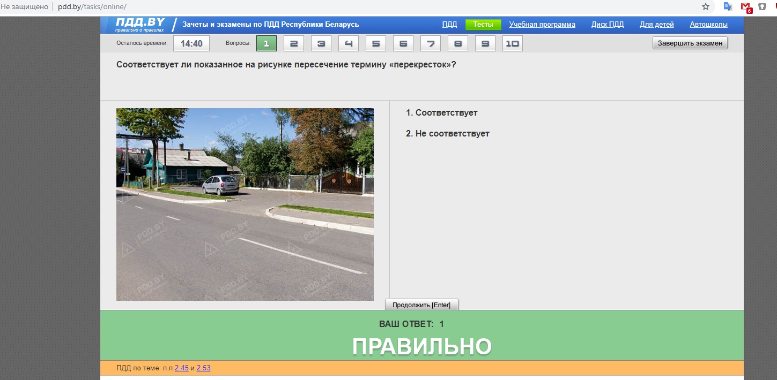Image resolution: width=777 pixels, height=380 pixels.
Task: Jump to question number 7
Action: (x=431, y=43)
